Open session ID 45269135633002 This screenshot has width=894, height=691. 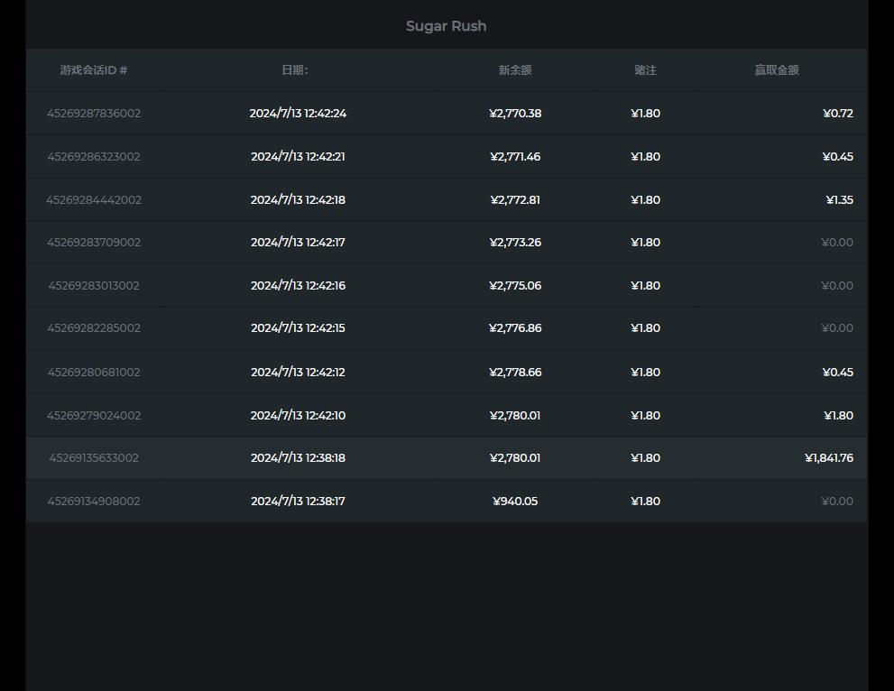pos(94,458)
